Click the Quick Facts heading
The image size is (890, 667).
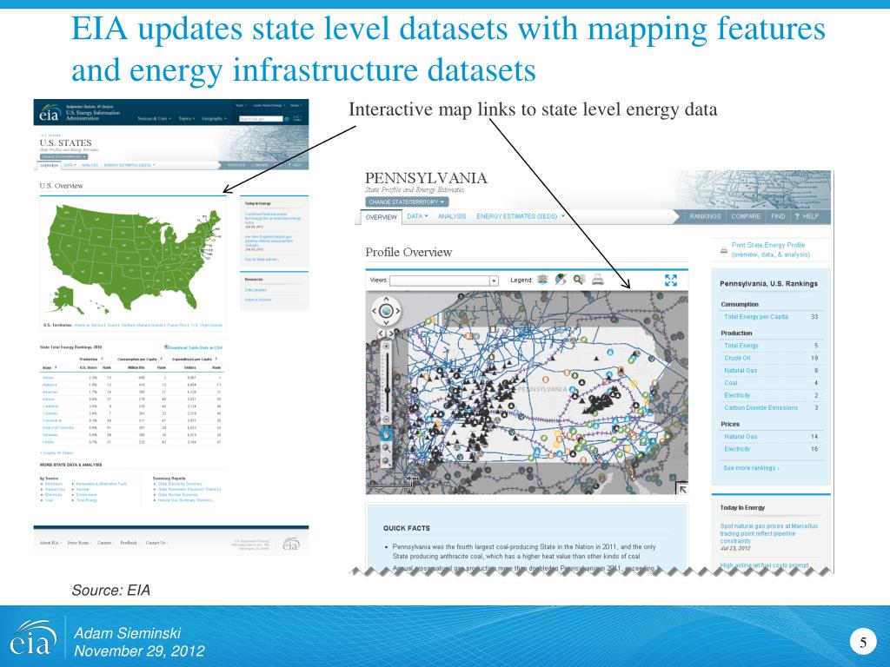click(407, 528)
